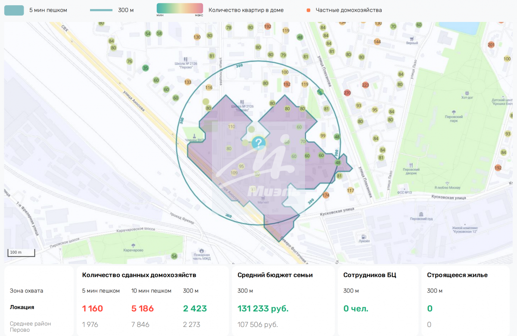Click the 144 marker near Верный
Screen dimensions: 517x336
point(377,42)
